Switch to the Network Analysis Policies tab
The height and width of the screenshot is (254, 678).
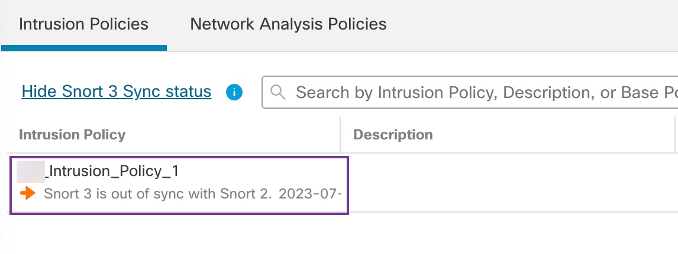pyautogui.click(x=288, y=24)
